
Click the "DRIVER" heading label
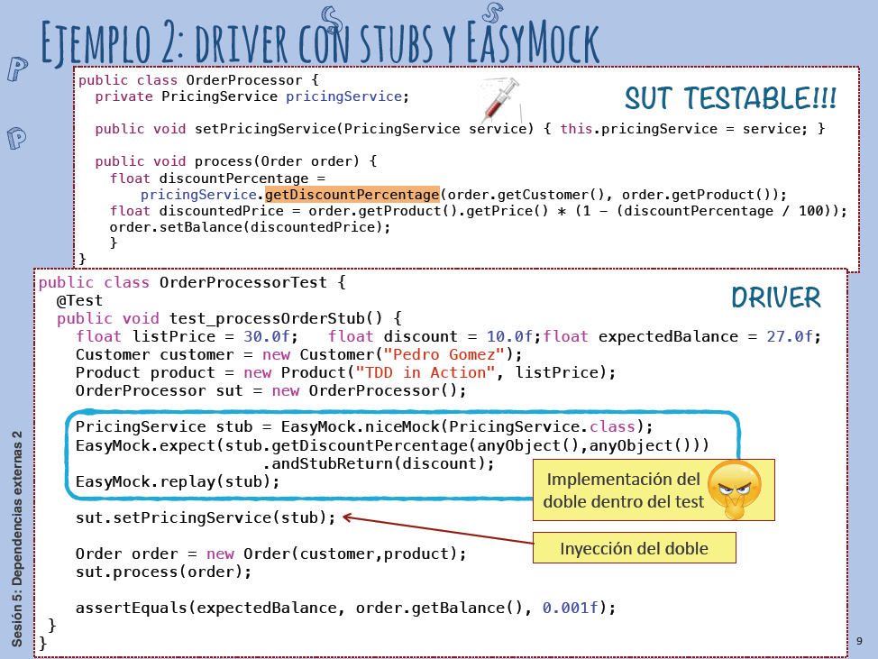(x=775, y=297)
